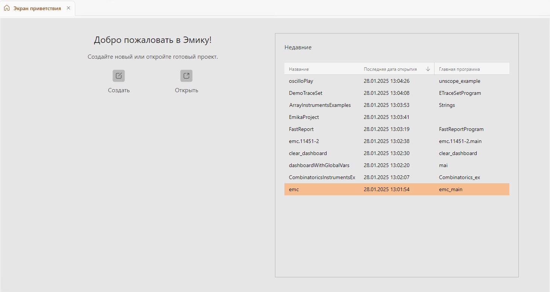550x292 pixels.
Task: Click the mai program cell
Action: pos(443,165)
